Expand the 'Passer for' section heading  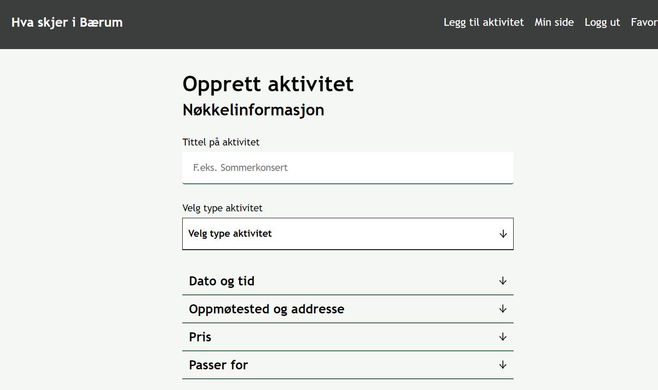[x=218, y=365]
